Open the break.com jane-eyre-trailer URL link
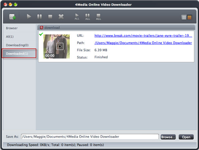The width and height of the screenshot is (199, 150). [x=143, y=36]
